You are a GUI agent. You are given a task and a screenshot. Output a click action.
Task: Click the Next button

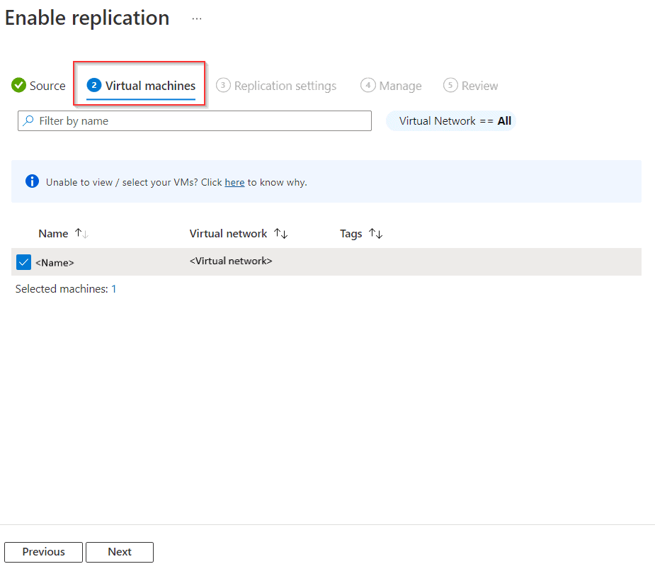[x=119, y=552]
